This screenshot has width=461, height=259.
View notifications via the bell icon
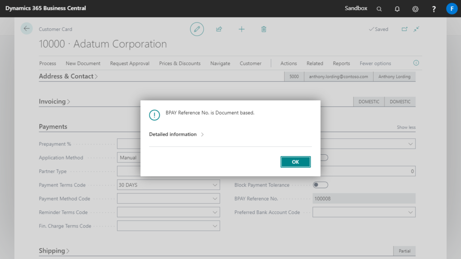(397, 9)
